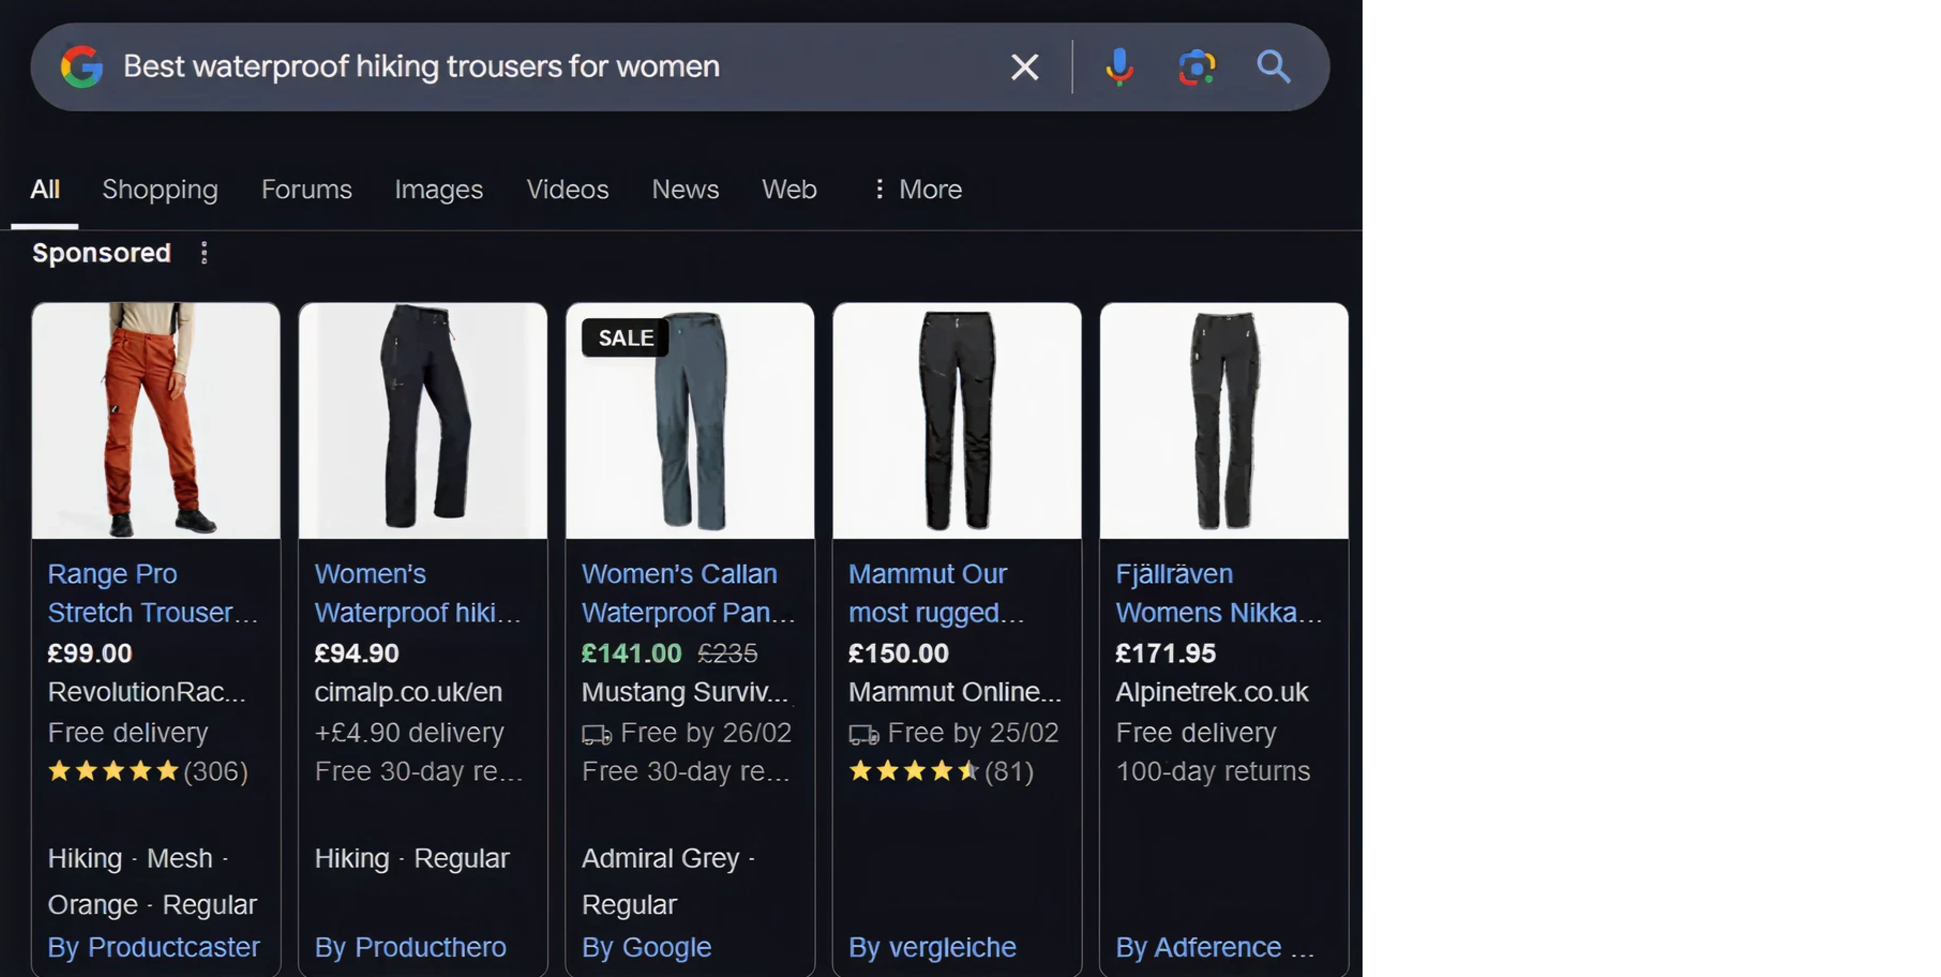The image size is (1941, 977).
Task: Open Women's Callan Waterproof Pant link
Action: tap(689, 593)
